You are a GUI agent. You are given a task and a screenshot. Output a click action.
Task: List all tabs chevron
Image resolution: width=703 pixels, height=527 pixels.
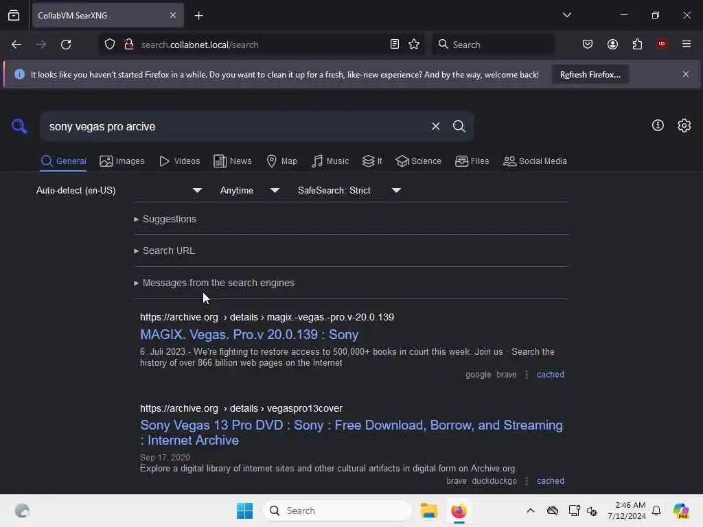566,15
